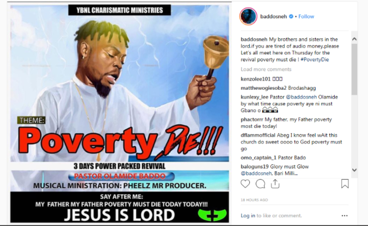The width and height of the screenshot is (368, 226).
Task: Save post with the bookmark icon
Action: click(345, 183)
